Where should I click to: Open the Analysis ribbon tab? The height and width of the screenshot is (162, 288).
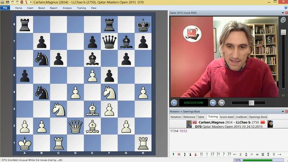(x=67, y=8)
